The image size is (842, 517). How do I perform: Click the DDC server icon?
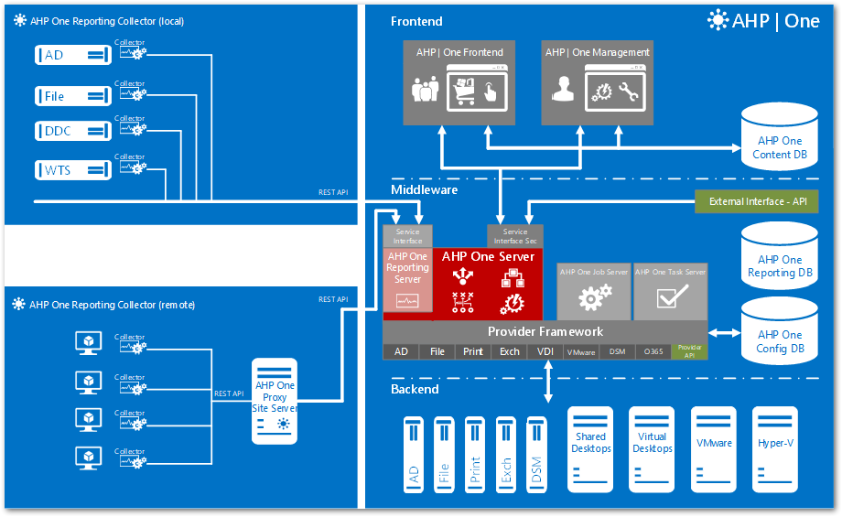tap(73, 131)
